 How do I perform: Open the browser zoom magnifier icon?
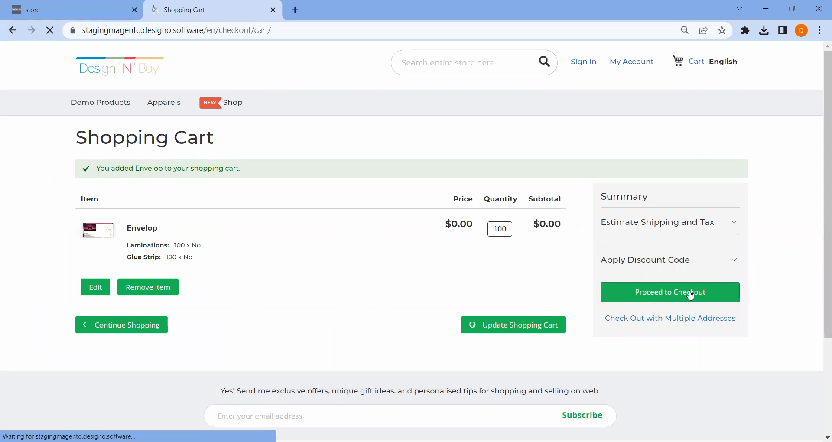685,30
